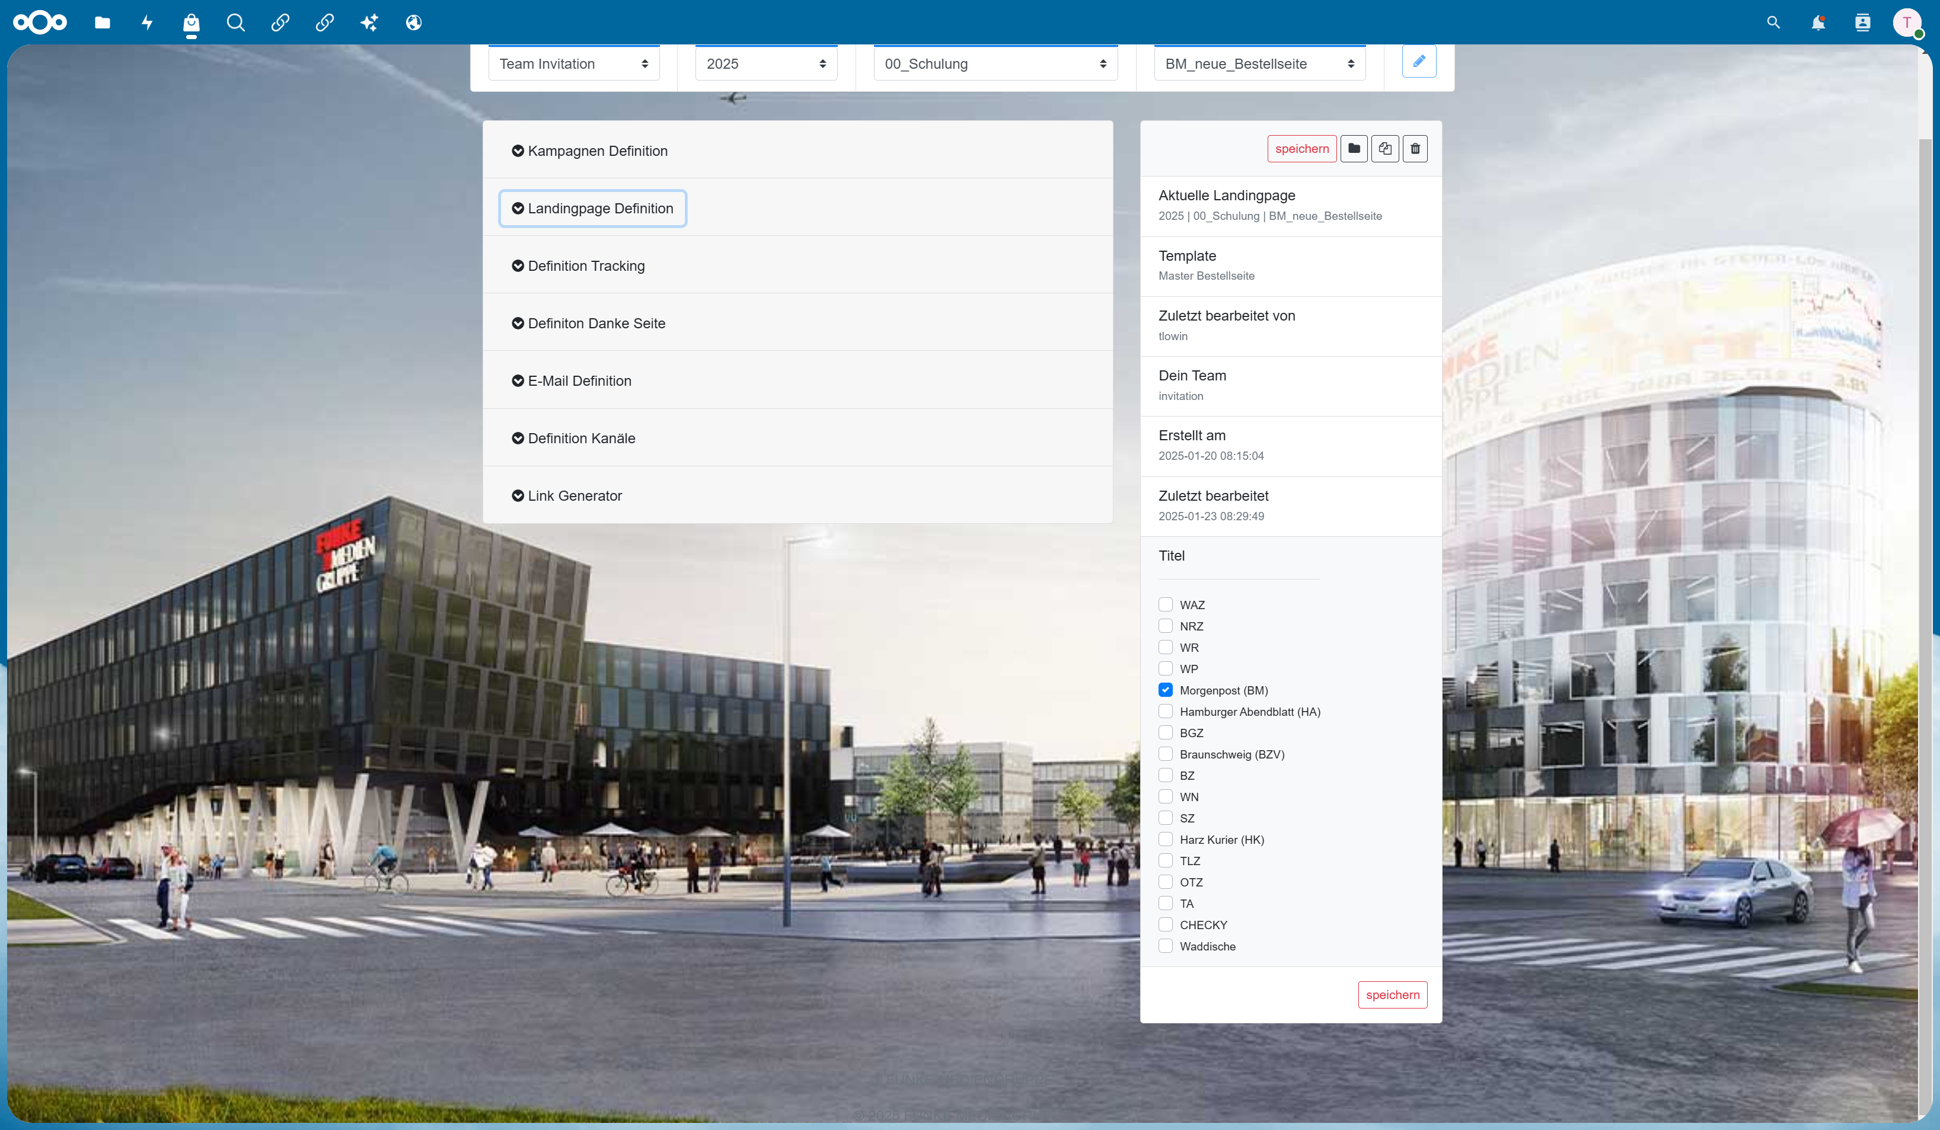Check the Hamburger Abendblatt (HA) checkbox
This screenshot has height=1130, width=1940.
point(1166,712)
